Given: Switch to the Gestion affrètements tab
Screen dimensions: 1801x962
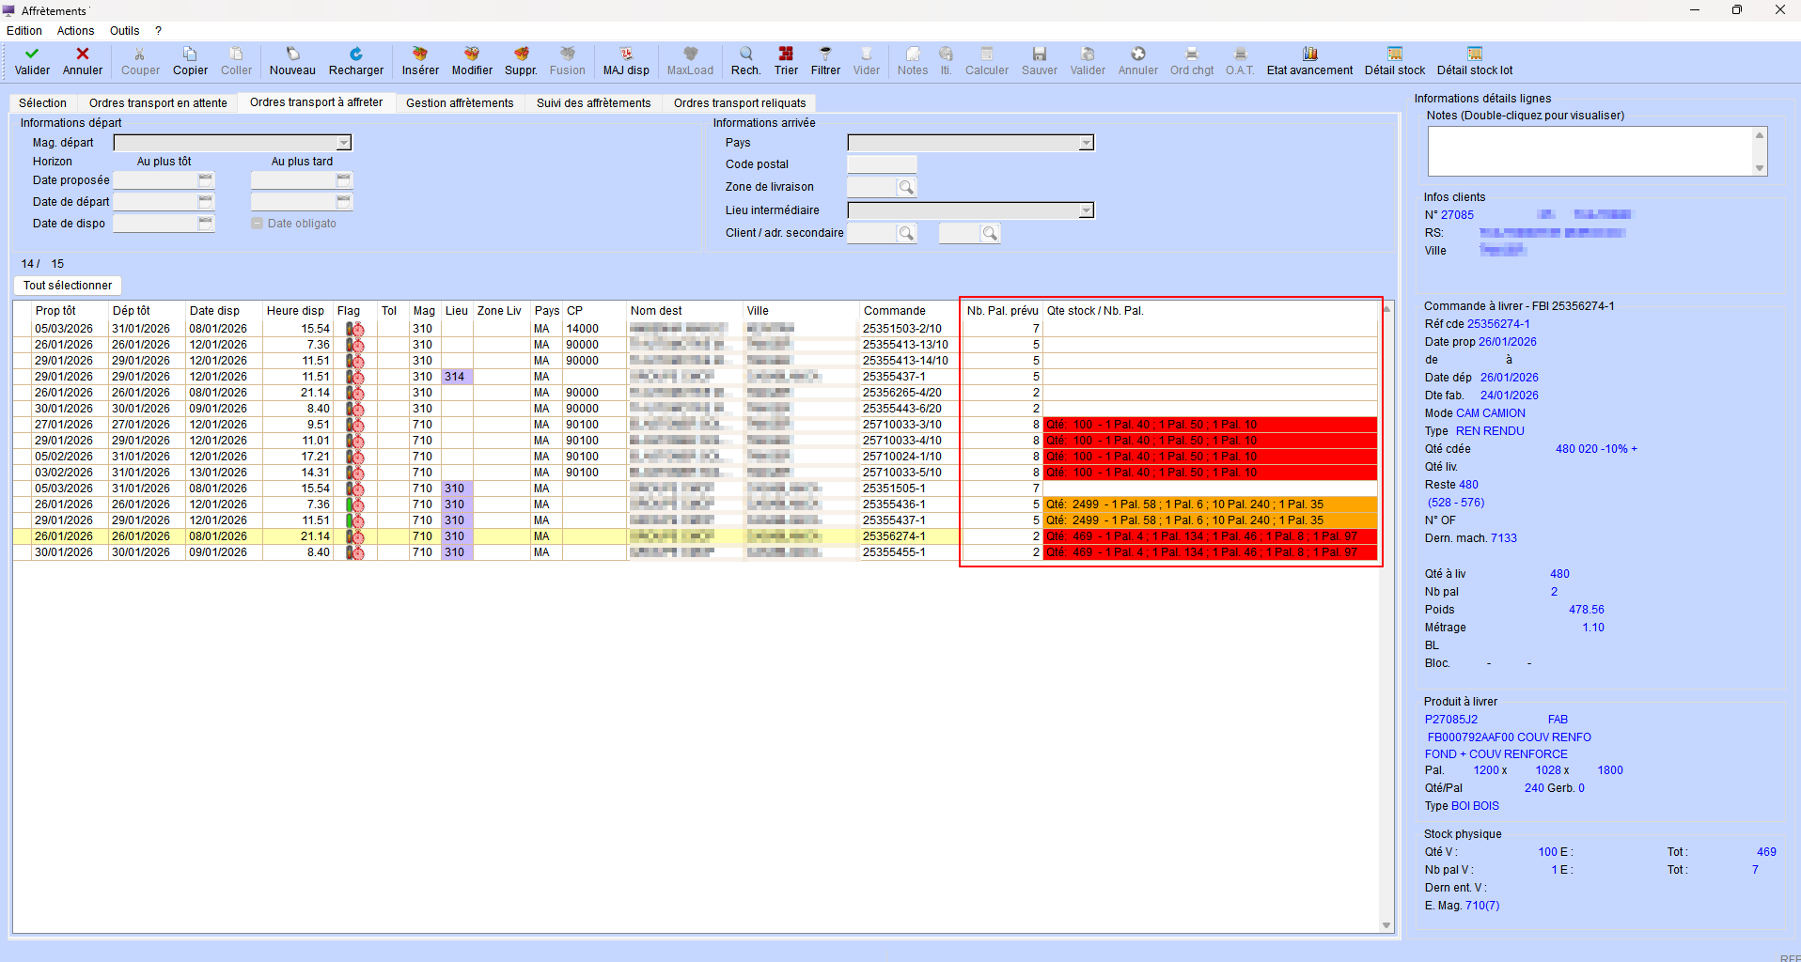Looking at the screenshot, I should 460,103.
